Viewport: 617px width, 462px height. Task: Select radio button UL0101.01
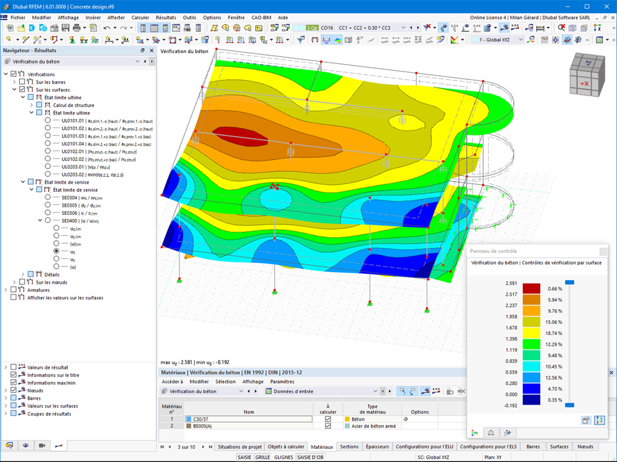tap(47, 120)
